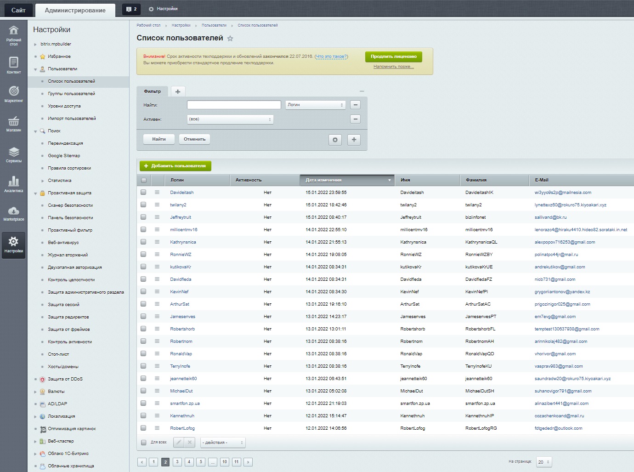This screenshot has width=634, height=472.
Task: Click the Найти filter button
Action: coord(159,139)
